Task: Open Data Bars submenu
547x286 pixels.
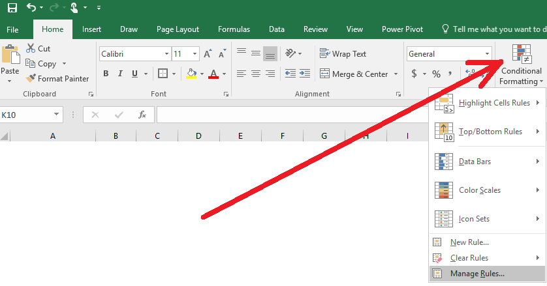Action: point(487,162)
